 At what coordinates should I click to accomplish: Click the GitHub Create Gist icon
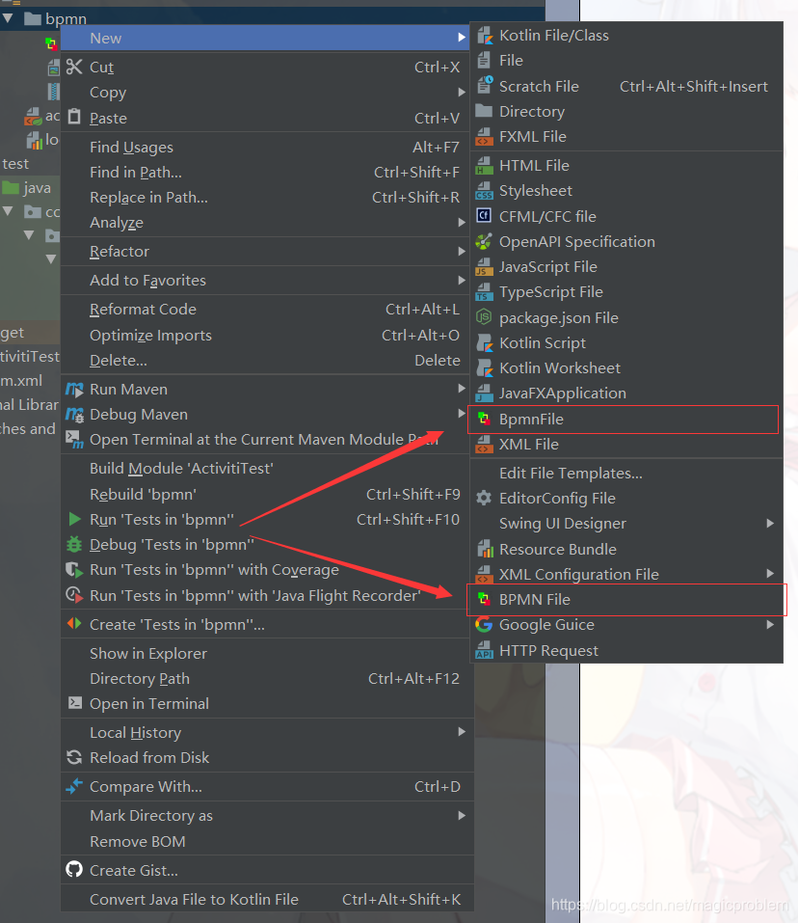tap(74, 869)
